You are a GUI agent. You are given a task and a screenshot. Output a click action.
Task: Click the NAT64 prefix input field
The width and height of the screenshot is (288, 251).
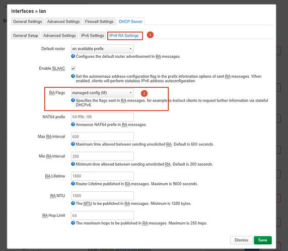tap(102, 117)
